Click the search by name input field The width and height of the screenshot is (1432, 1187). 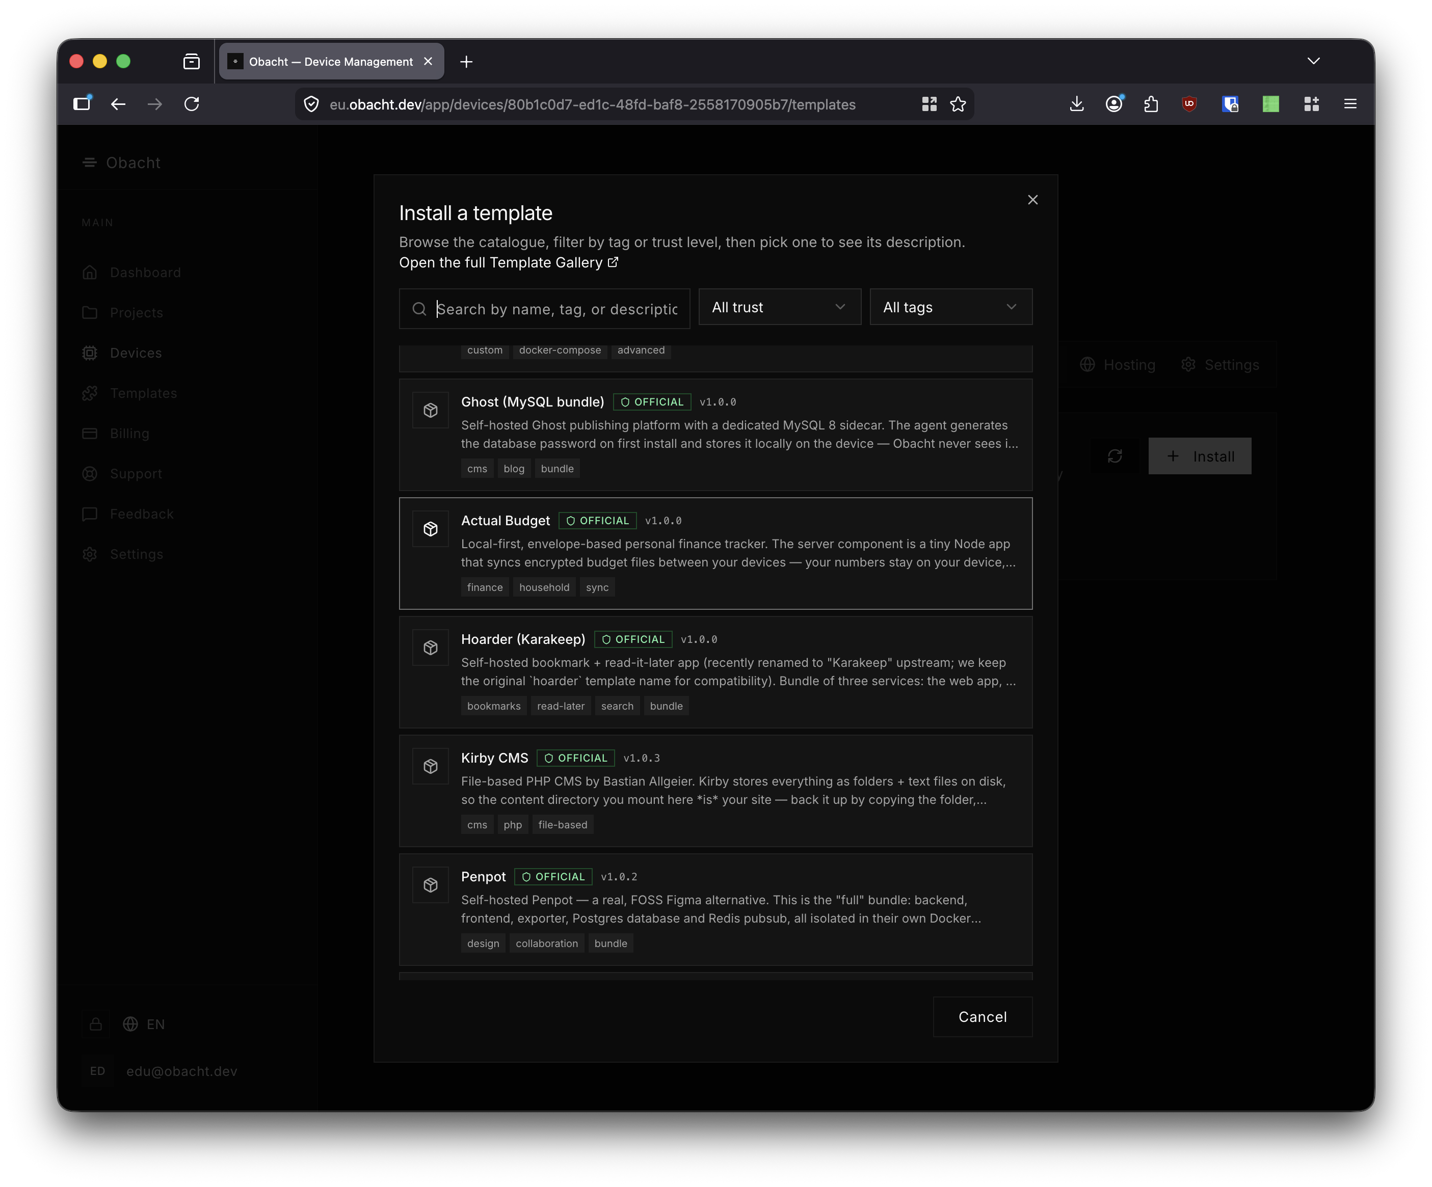(x=544, y=309)
